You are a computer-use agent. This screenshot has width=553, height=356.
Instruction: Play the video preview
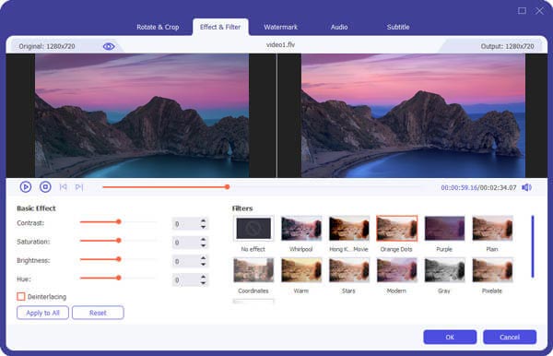point(26,186)
